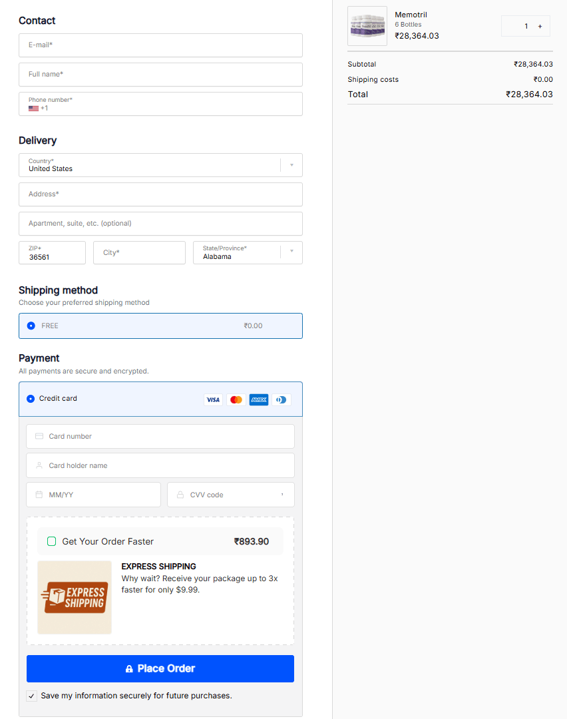Uncheck Save my information securely checkbox
The image size is (567, 719).
[31, 696]
